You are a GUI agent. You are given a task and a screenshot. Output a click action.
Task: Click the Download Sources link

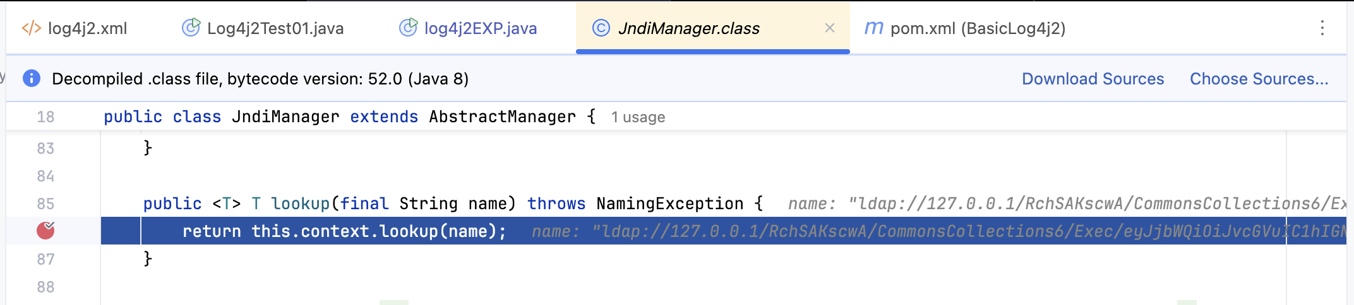click(1093, 79)
